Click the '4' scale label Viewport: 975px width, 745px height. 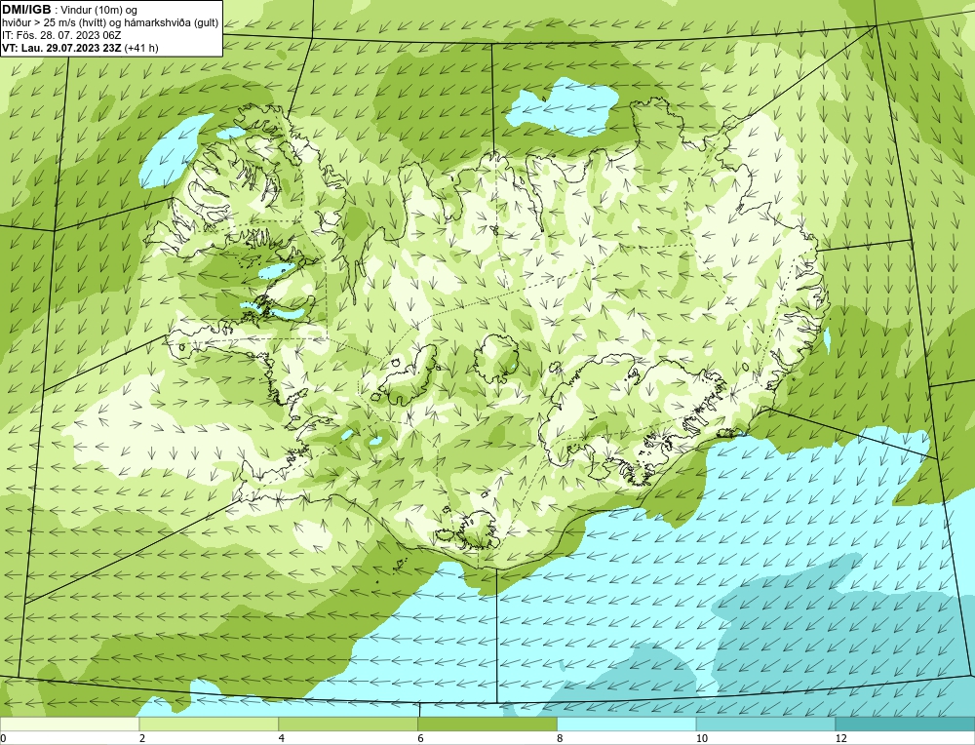click(282, 738)
